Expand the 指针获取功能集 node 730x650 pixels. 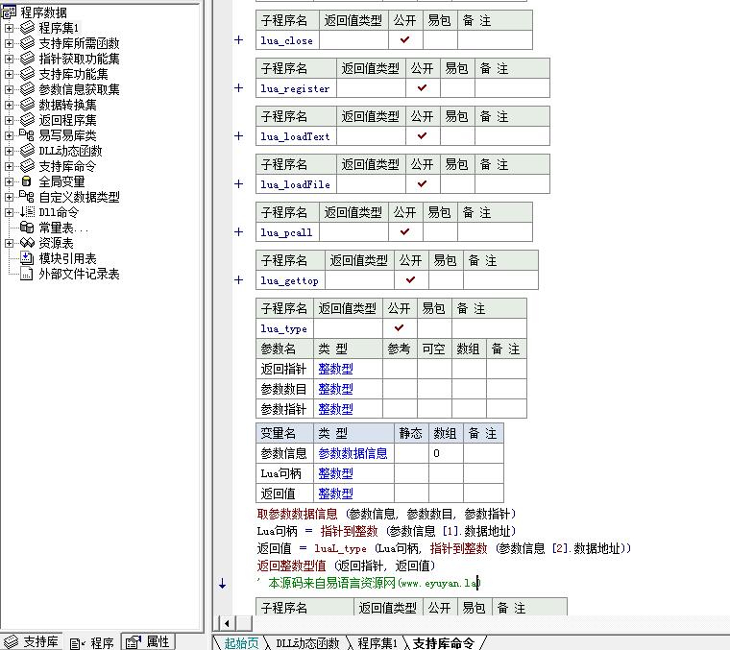(9, 59)
